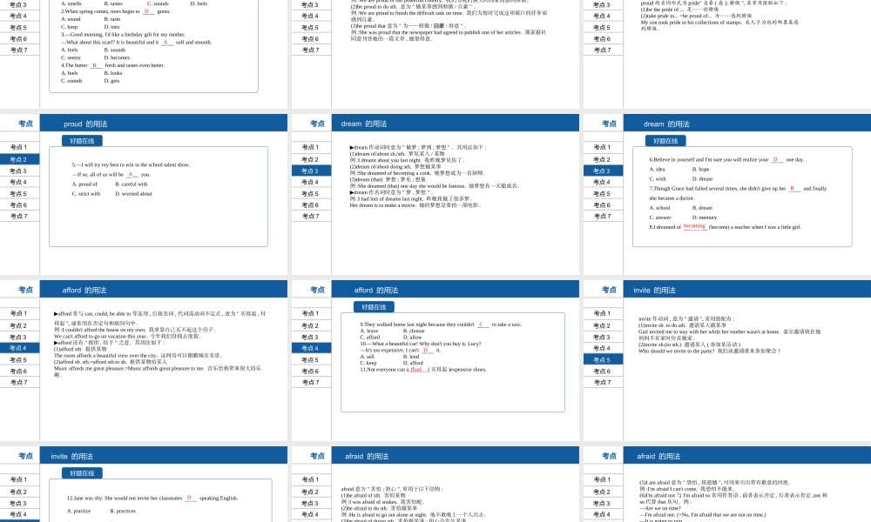
Task: Select highlighted 考点 2 in proud 的用法 slide
Action: tap(19, 159)
